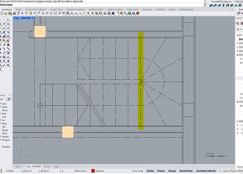The height and width of the screenshot is (174, 243).
Task: Save the model with the floppy icon
Action: pos(10,13)
